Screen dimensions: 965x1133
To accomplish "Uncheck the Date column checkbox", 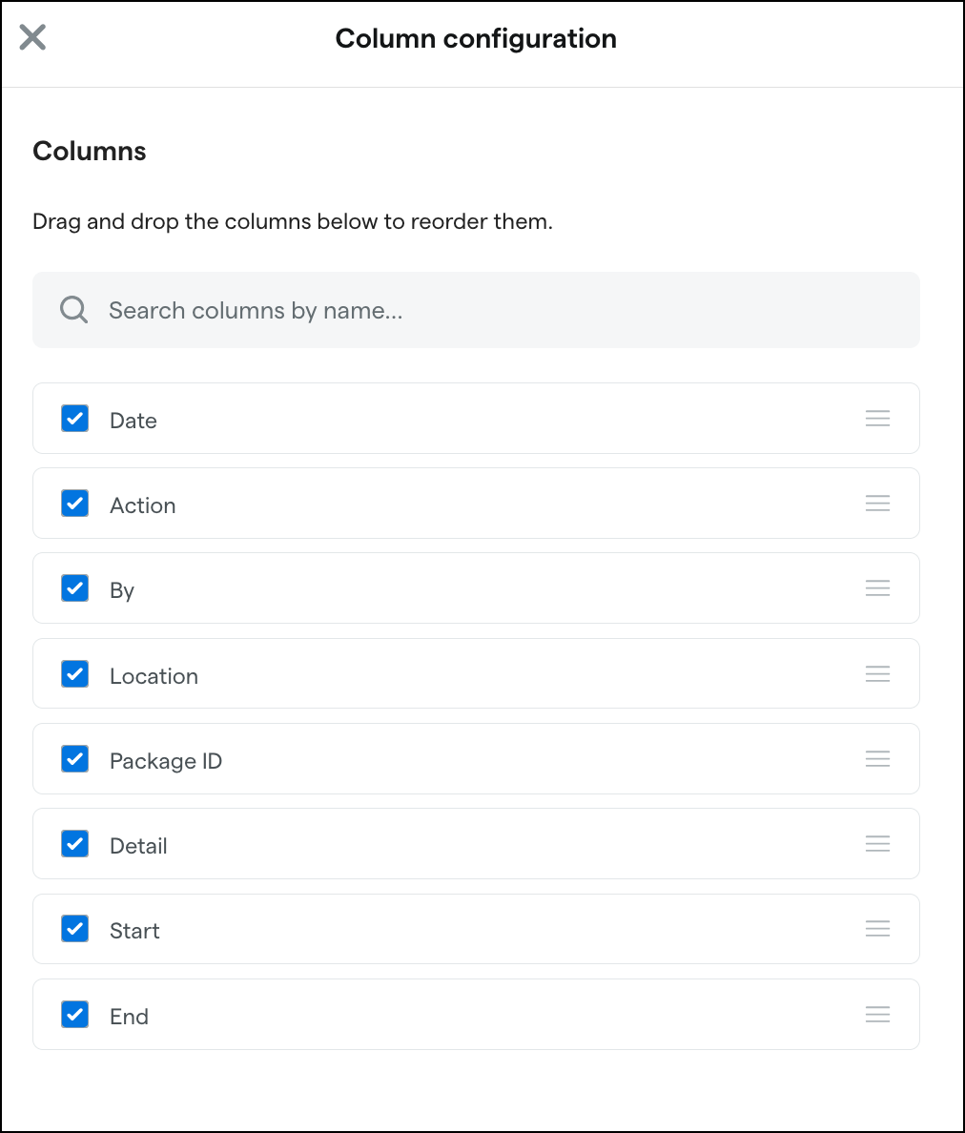I will tap(75, 419).
